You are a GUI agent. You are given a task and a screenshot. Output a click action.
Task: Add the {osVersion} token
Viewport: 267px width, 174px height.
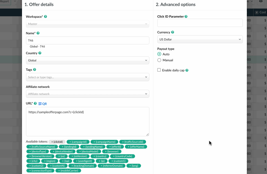click(x=79, y=156)
